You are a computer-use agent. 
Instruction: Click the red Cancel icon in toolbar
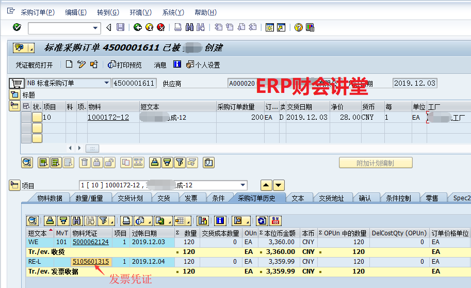pyautogui.click(x=161, y=27)
